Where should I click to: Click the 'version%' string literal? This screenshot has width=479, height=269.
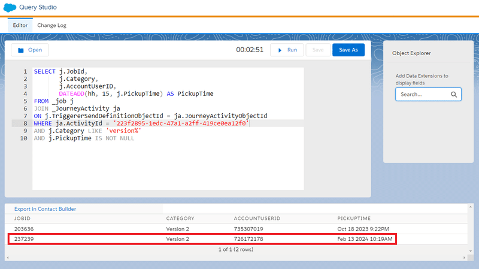(x=123, y=131)
